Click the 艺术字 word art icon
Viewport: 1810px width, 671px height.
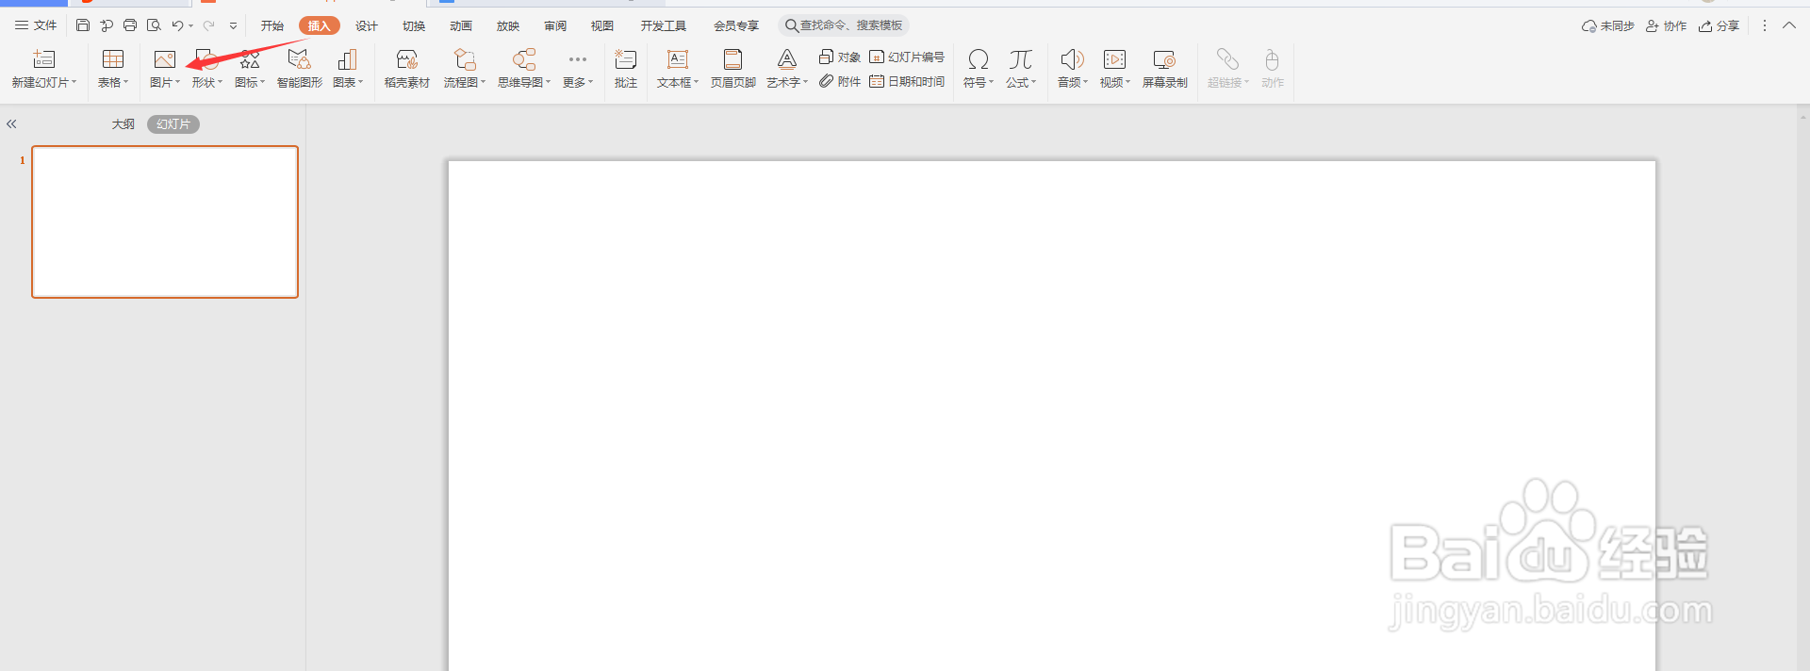coord(787,59)
